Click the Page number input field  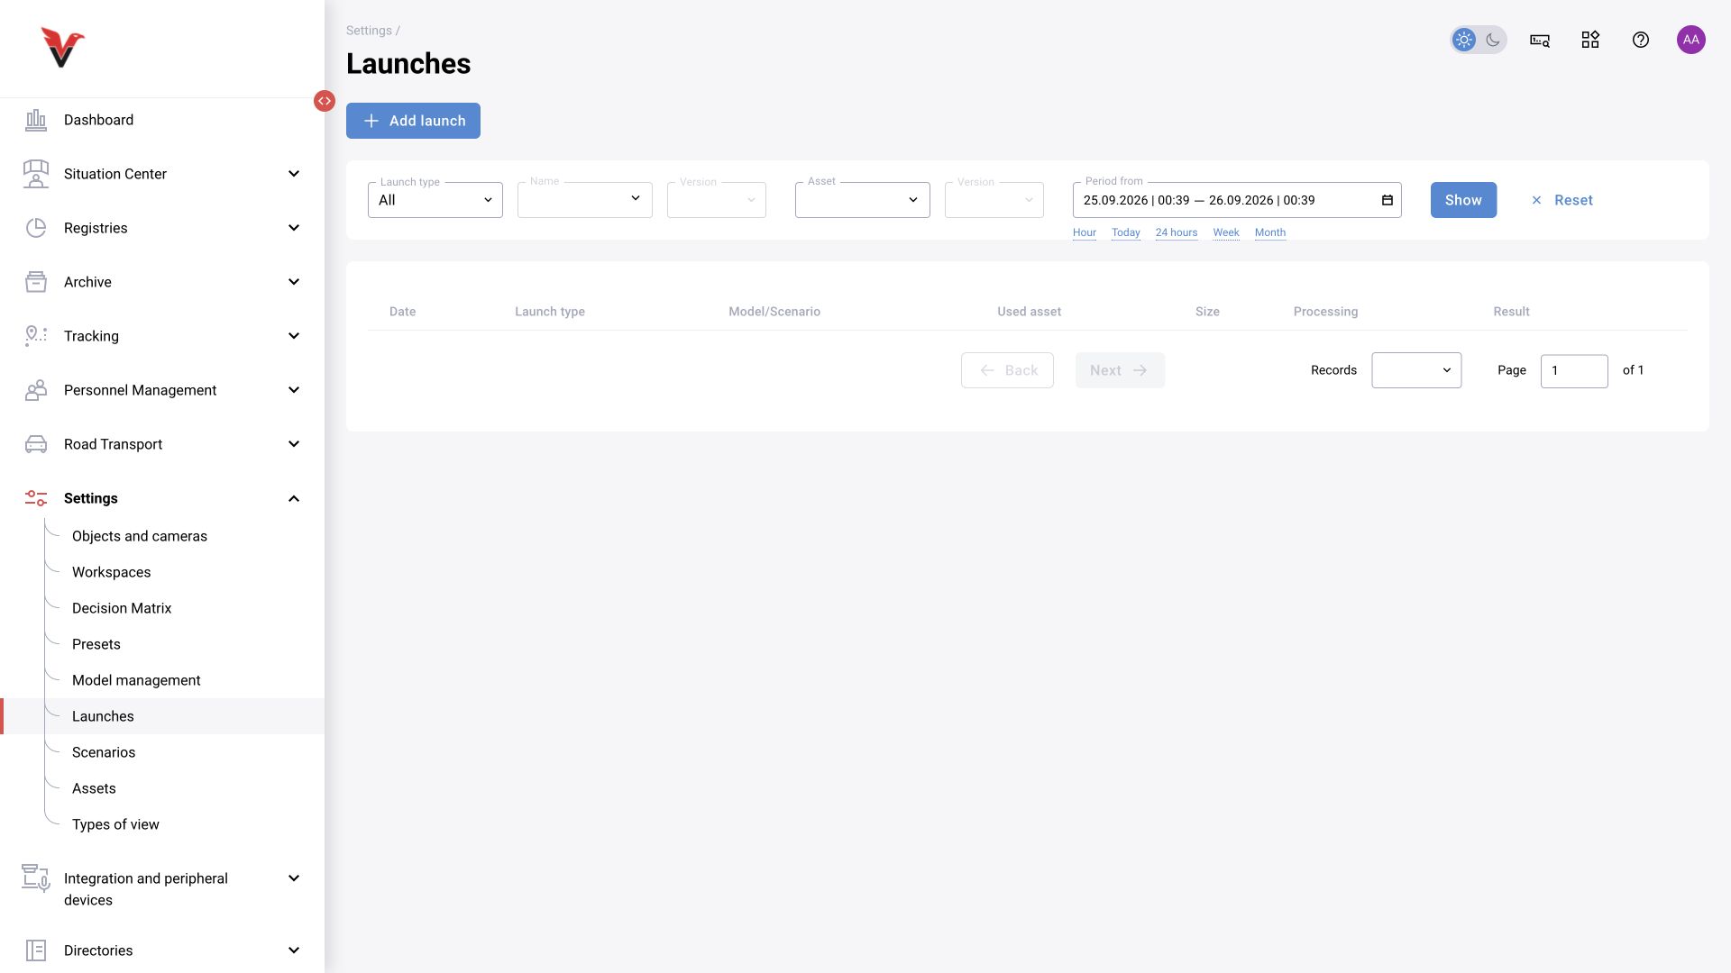(x=1574, y=371)
